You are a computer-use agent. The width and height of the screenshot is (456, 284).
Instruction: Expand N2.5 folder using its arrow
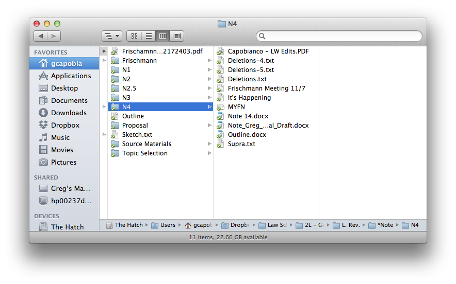[x=209, y=88]
